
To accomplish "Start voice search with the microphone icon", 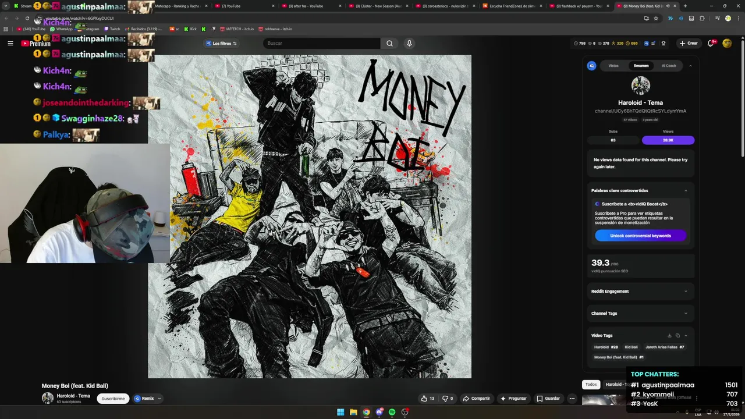I will [409, 43].
